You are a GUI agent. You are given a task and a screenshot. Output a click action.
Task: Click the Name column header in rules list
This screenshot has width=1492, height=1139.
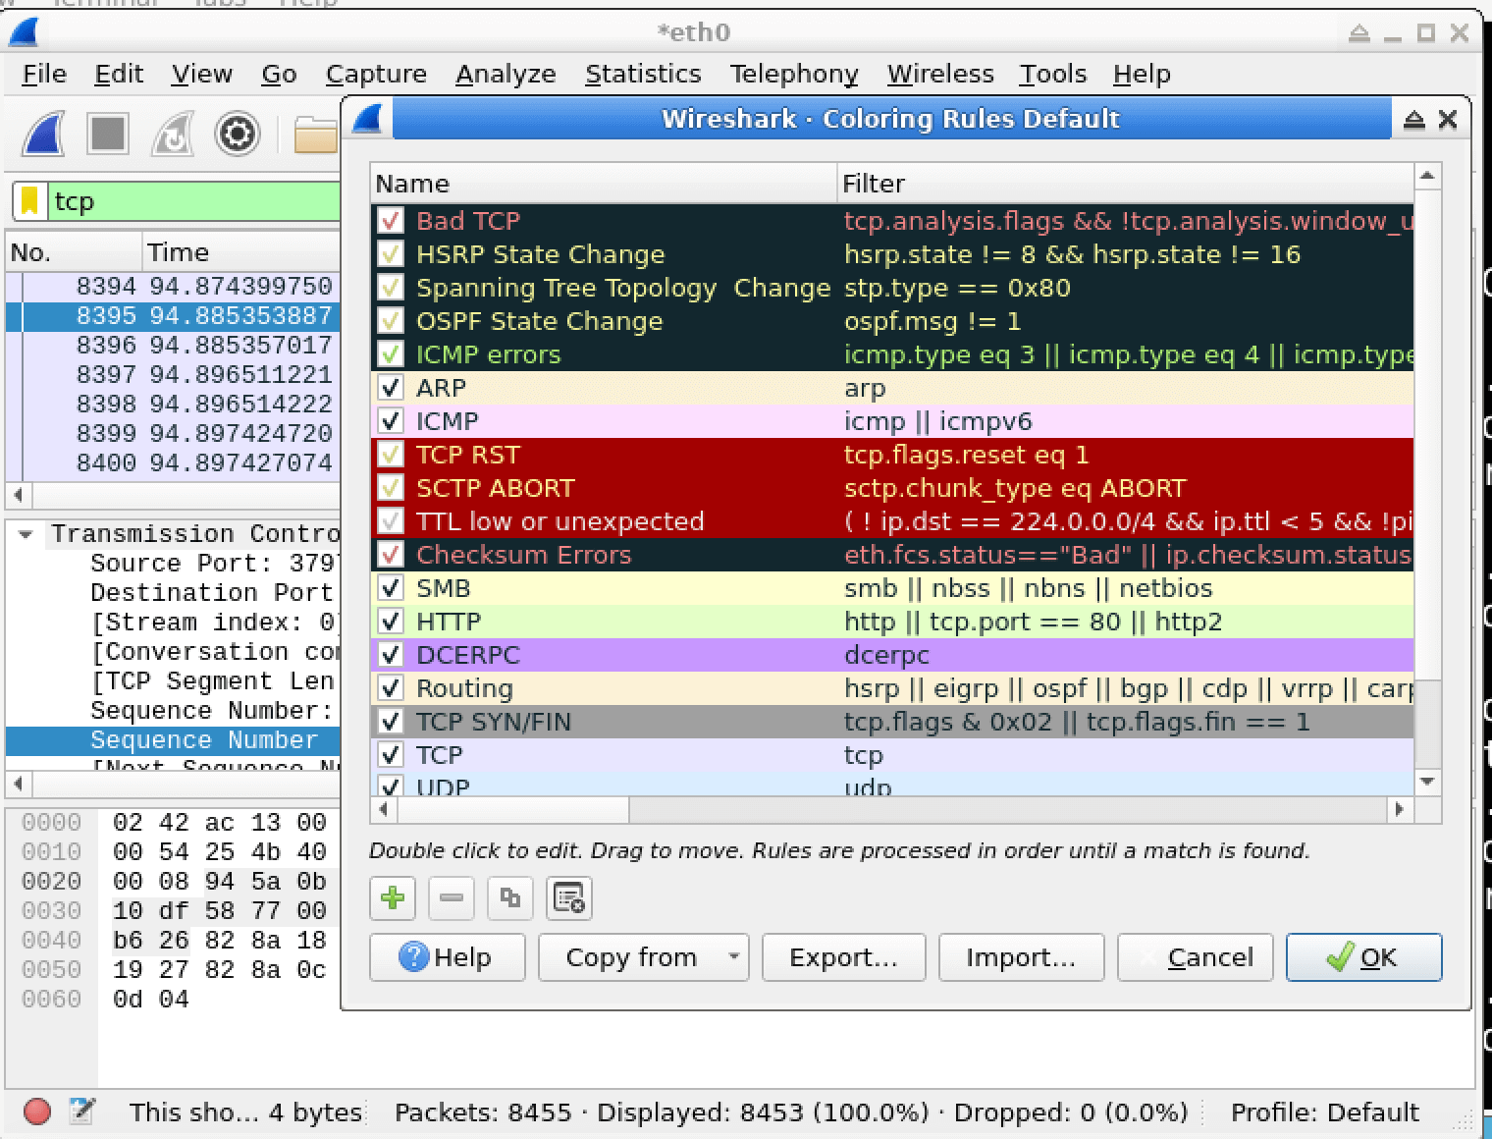[604, 184]
